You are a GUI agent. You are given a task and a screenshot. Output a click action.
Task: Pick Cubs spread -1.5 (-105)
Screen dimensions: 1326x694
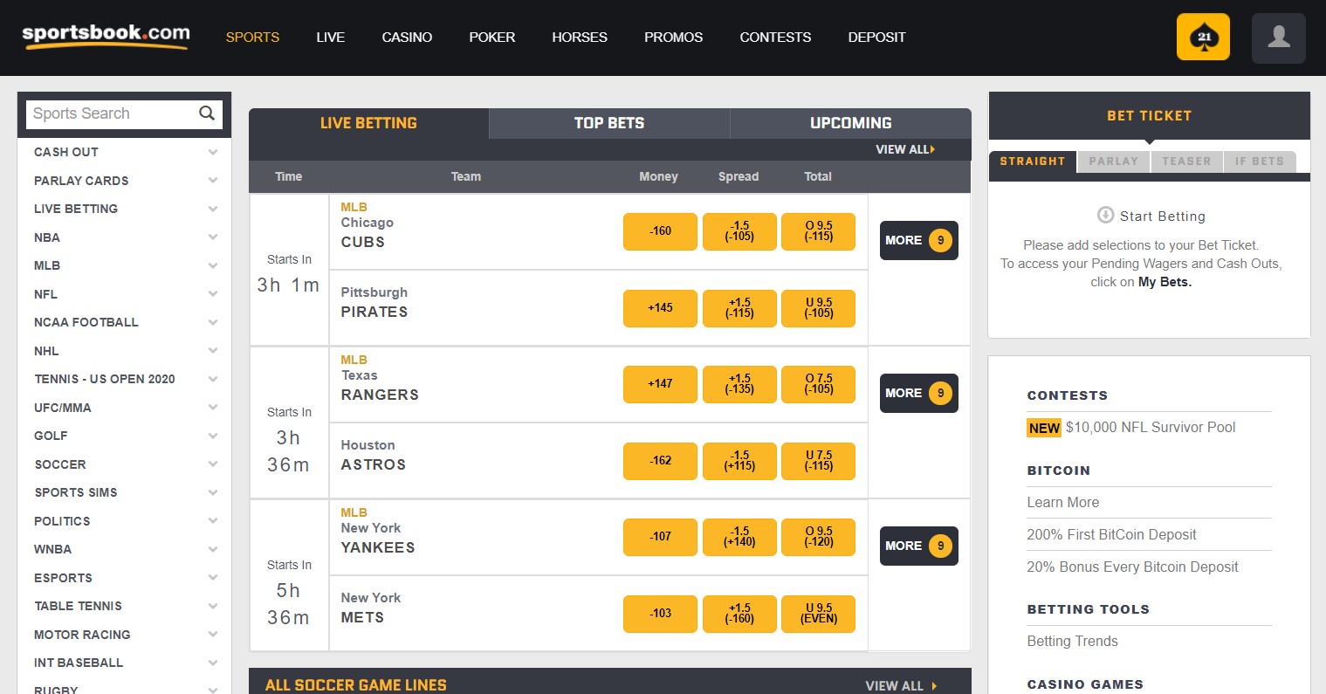coord(739,231)
